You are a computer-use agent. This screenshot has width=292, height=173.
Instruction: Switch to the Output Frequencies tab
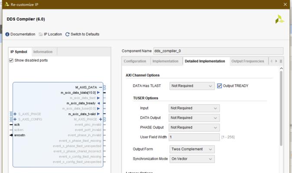pyautogui.click(x=248, y=61)
